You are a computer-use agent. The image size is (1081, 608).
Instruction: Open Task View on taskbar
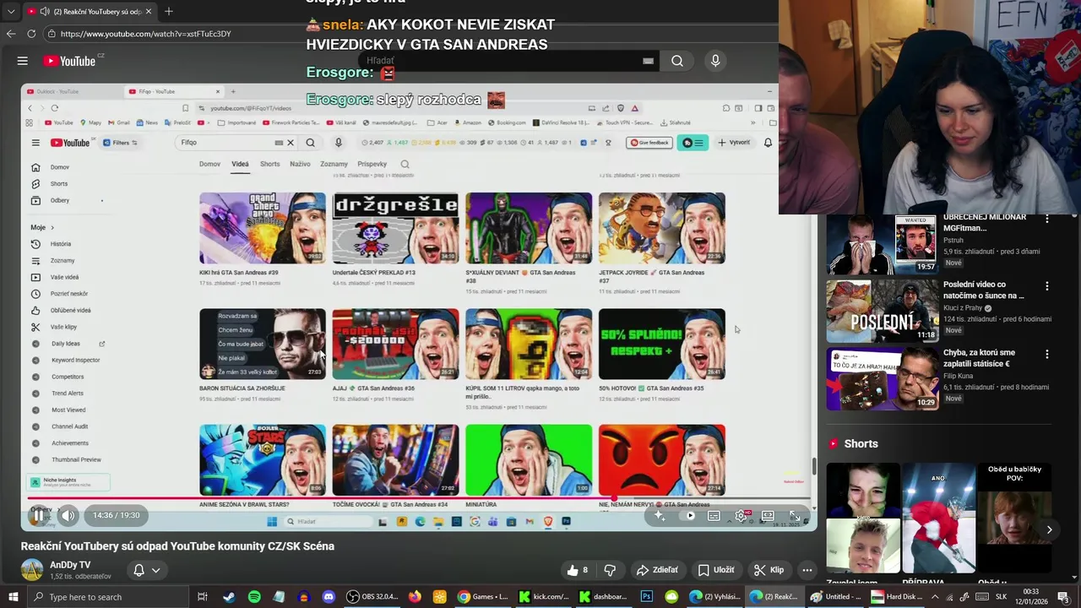202,597
